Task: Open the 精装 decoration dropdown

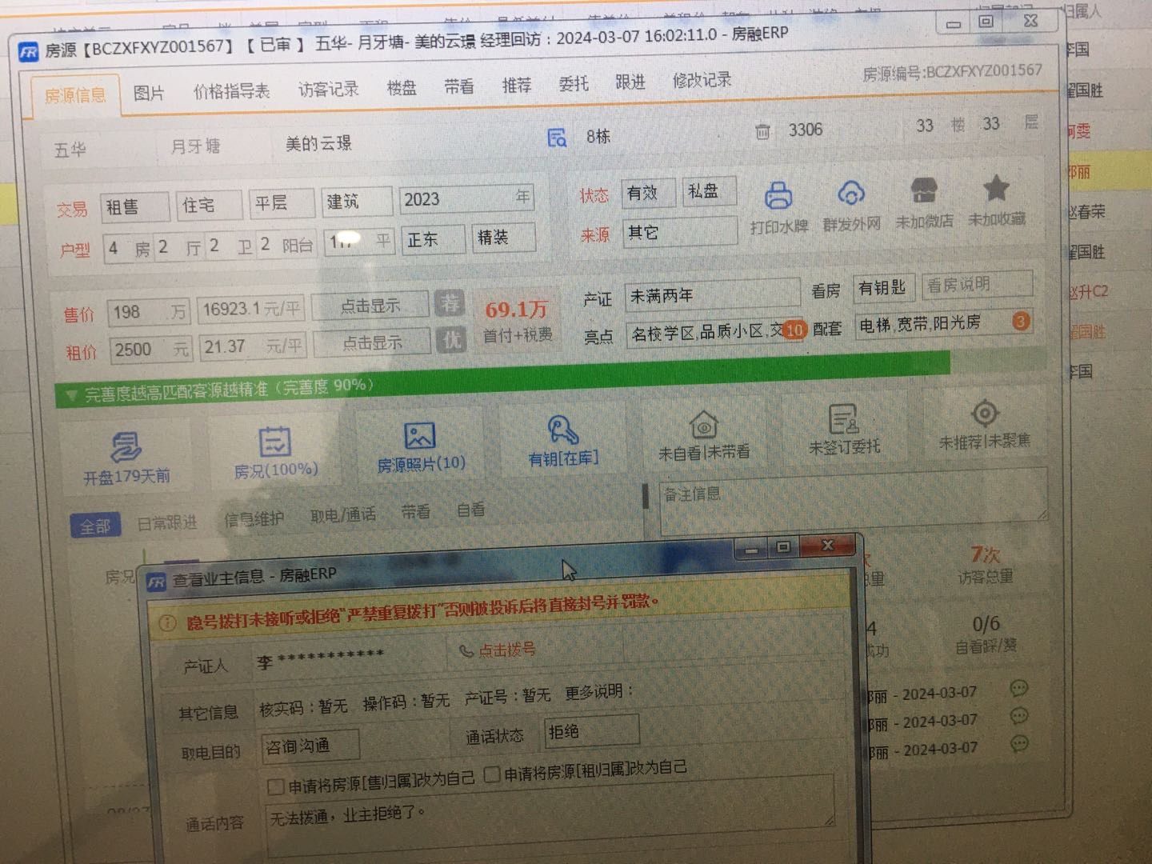Action: (503, 237)
